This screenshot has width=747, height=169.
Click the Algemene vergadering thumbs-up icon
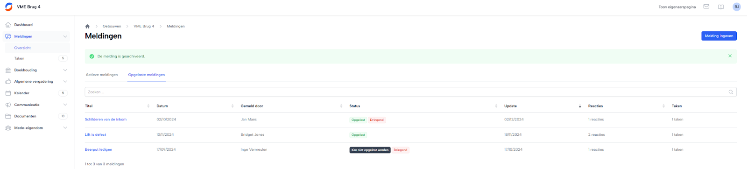[x=8, y=81]
